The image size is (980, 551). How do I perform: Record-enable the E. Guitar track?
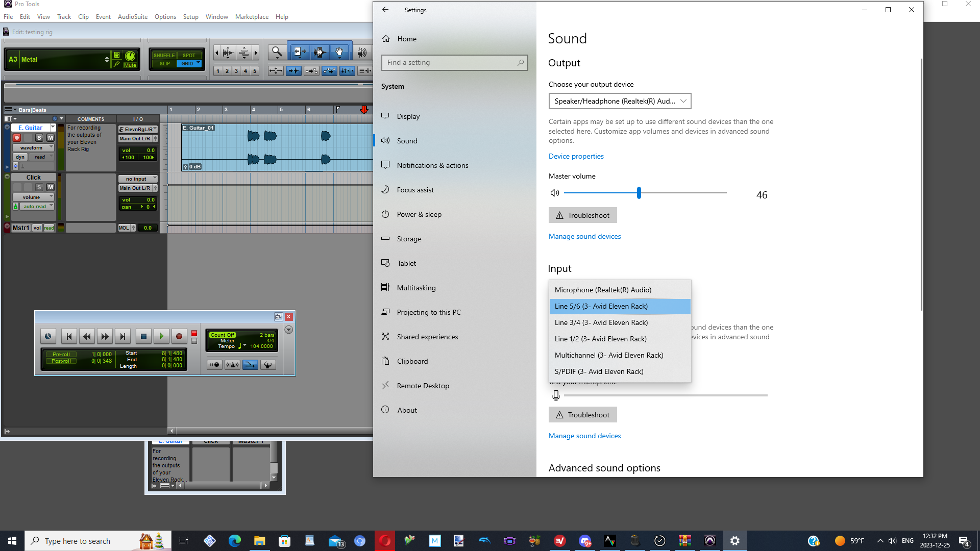[17, 138]
